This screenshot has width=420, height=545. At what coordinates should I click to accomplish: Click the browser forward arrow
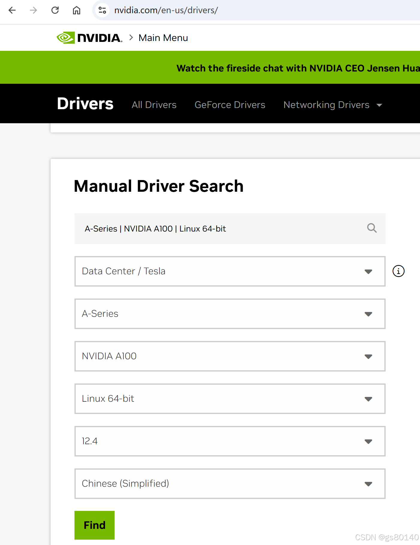tap(34, 10)
